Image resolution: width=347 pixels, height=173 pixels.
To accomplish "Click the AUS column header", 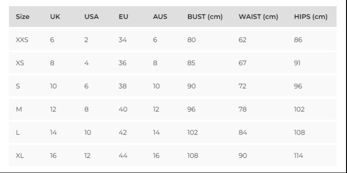I will 160,17.
